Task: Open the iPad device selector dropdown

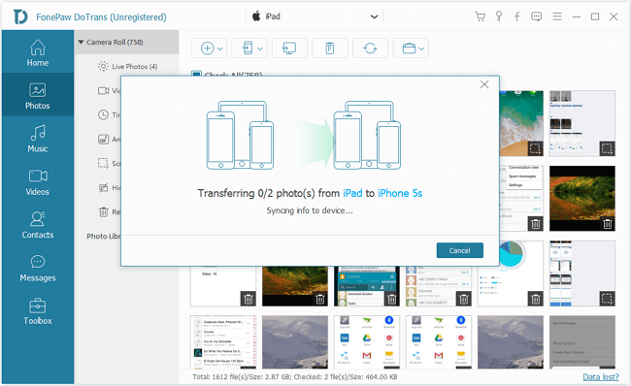Action: tap(315, 16)
